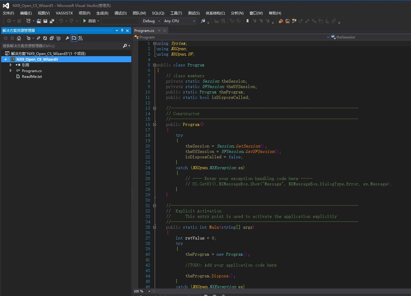Image resolution: width=411 pixels, height=296 pixels.
Task: Select the Program.cs editor tab
Action: pos(144,31)
